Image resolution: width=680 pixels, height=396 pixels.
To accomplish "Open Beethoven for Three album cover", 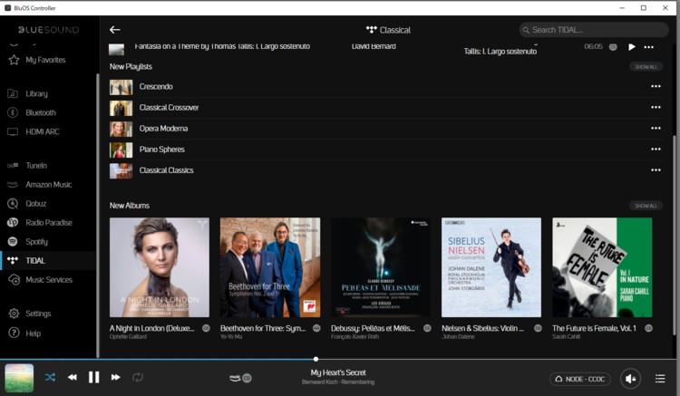I will [270, 267].
